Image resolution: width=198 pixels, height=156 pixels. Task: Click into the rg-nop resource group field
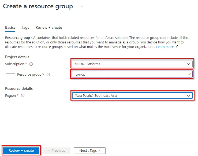click(x=132, y=74)
